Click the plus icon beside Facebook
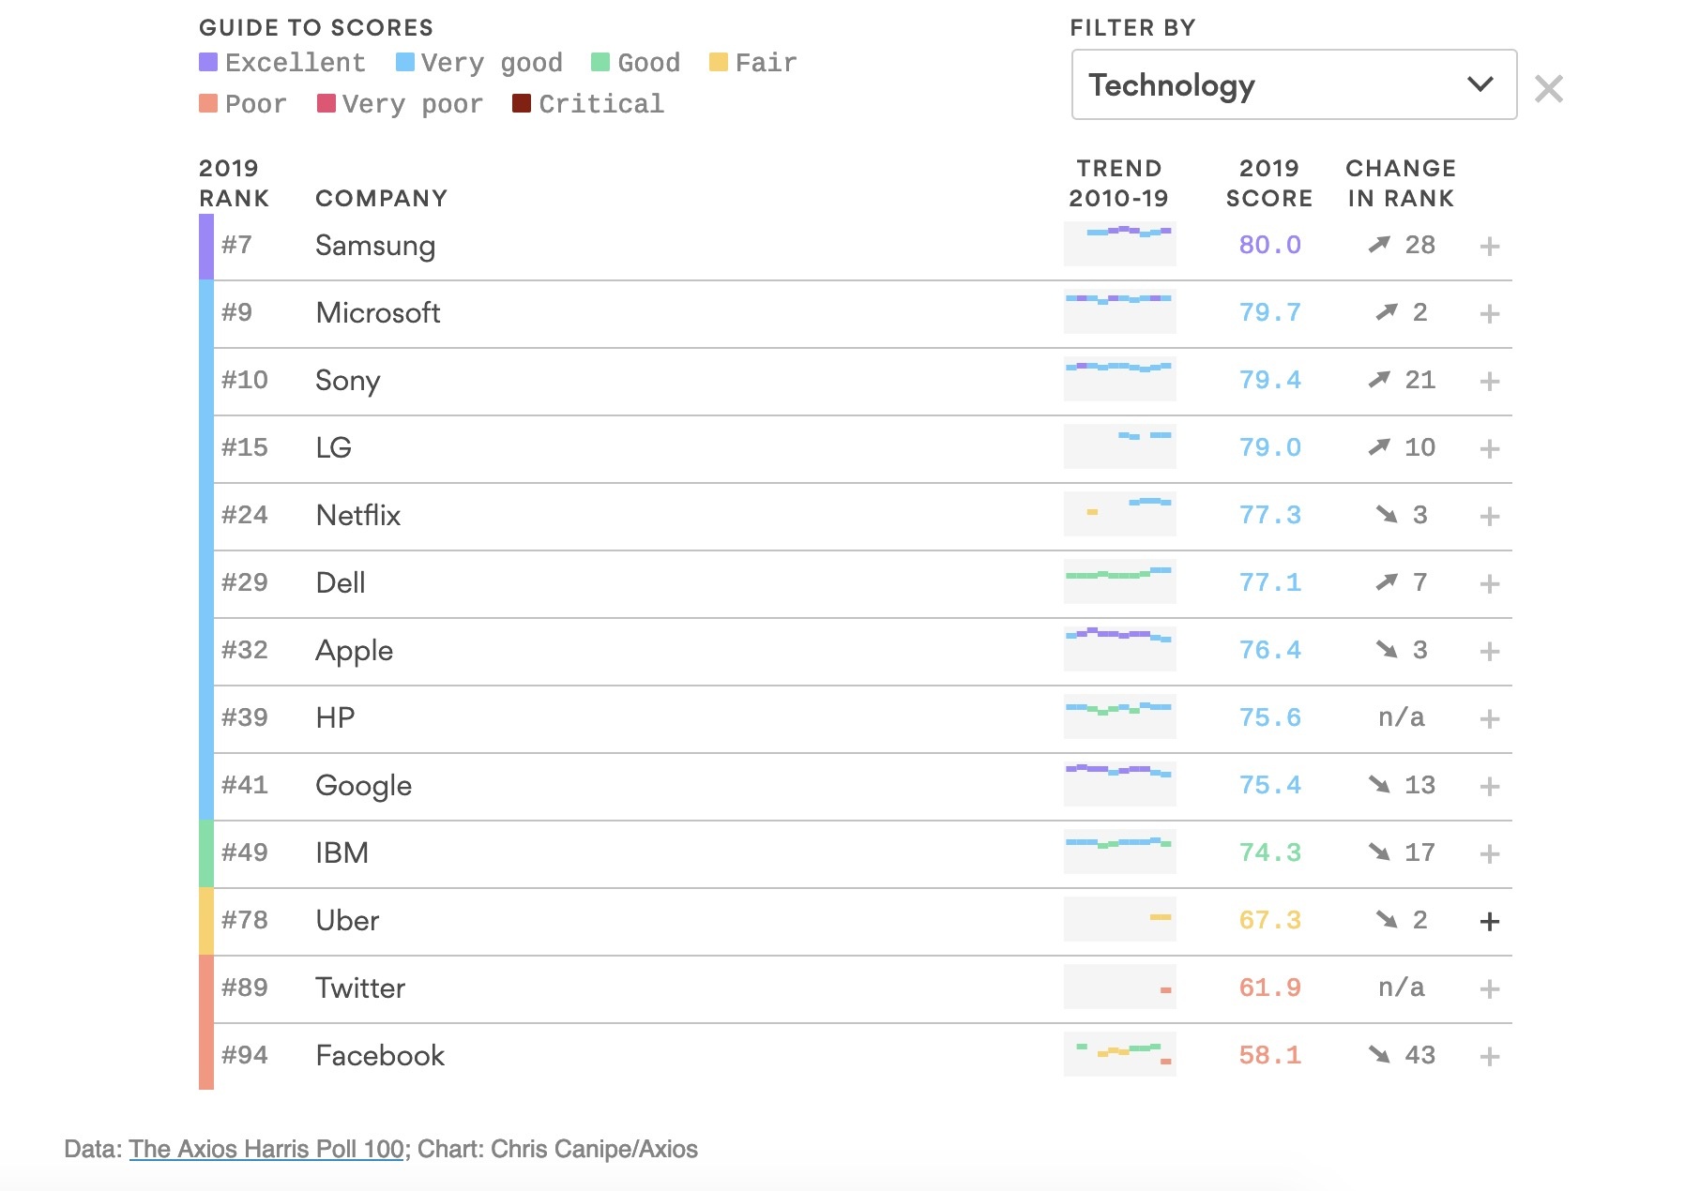Viewport: 1685px width, 1191px height. click(x=1489, y=1057)
